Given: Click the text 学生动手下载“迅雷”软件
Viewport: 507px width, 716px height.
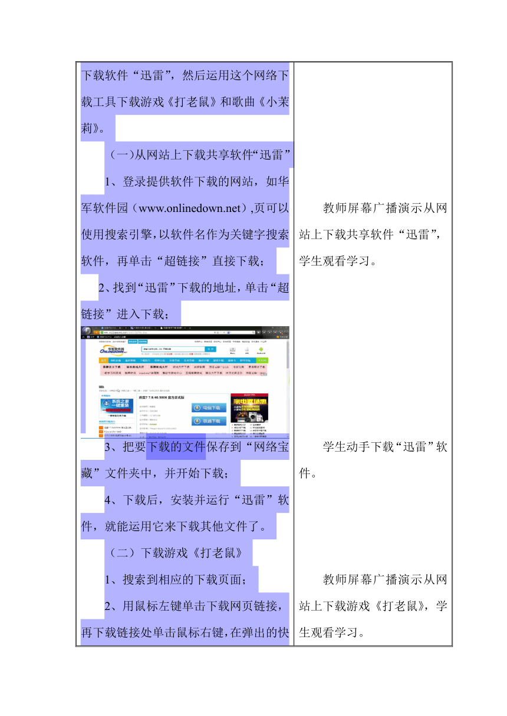Looking at the screenshot, I should (x=373, y=460).
